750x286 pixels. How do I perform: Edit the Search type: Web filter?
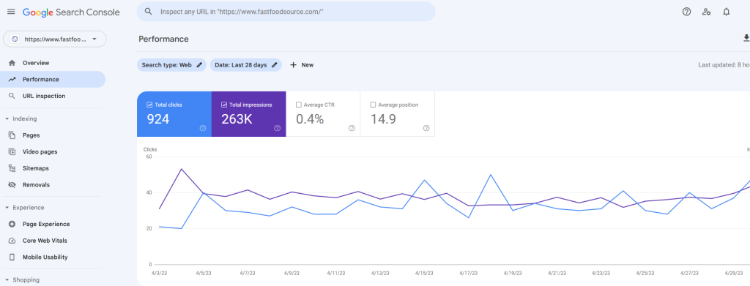click(x=171, y=65)
